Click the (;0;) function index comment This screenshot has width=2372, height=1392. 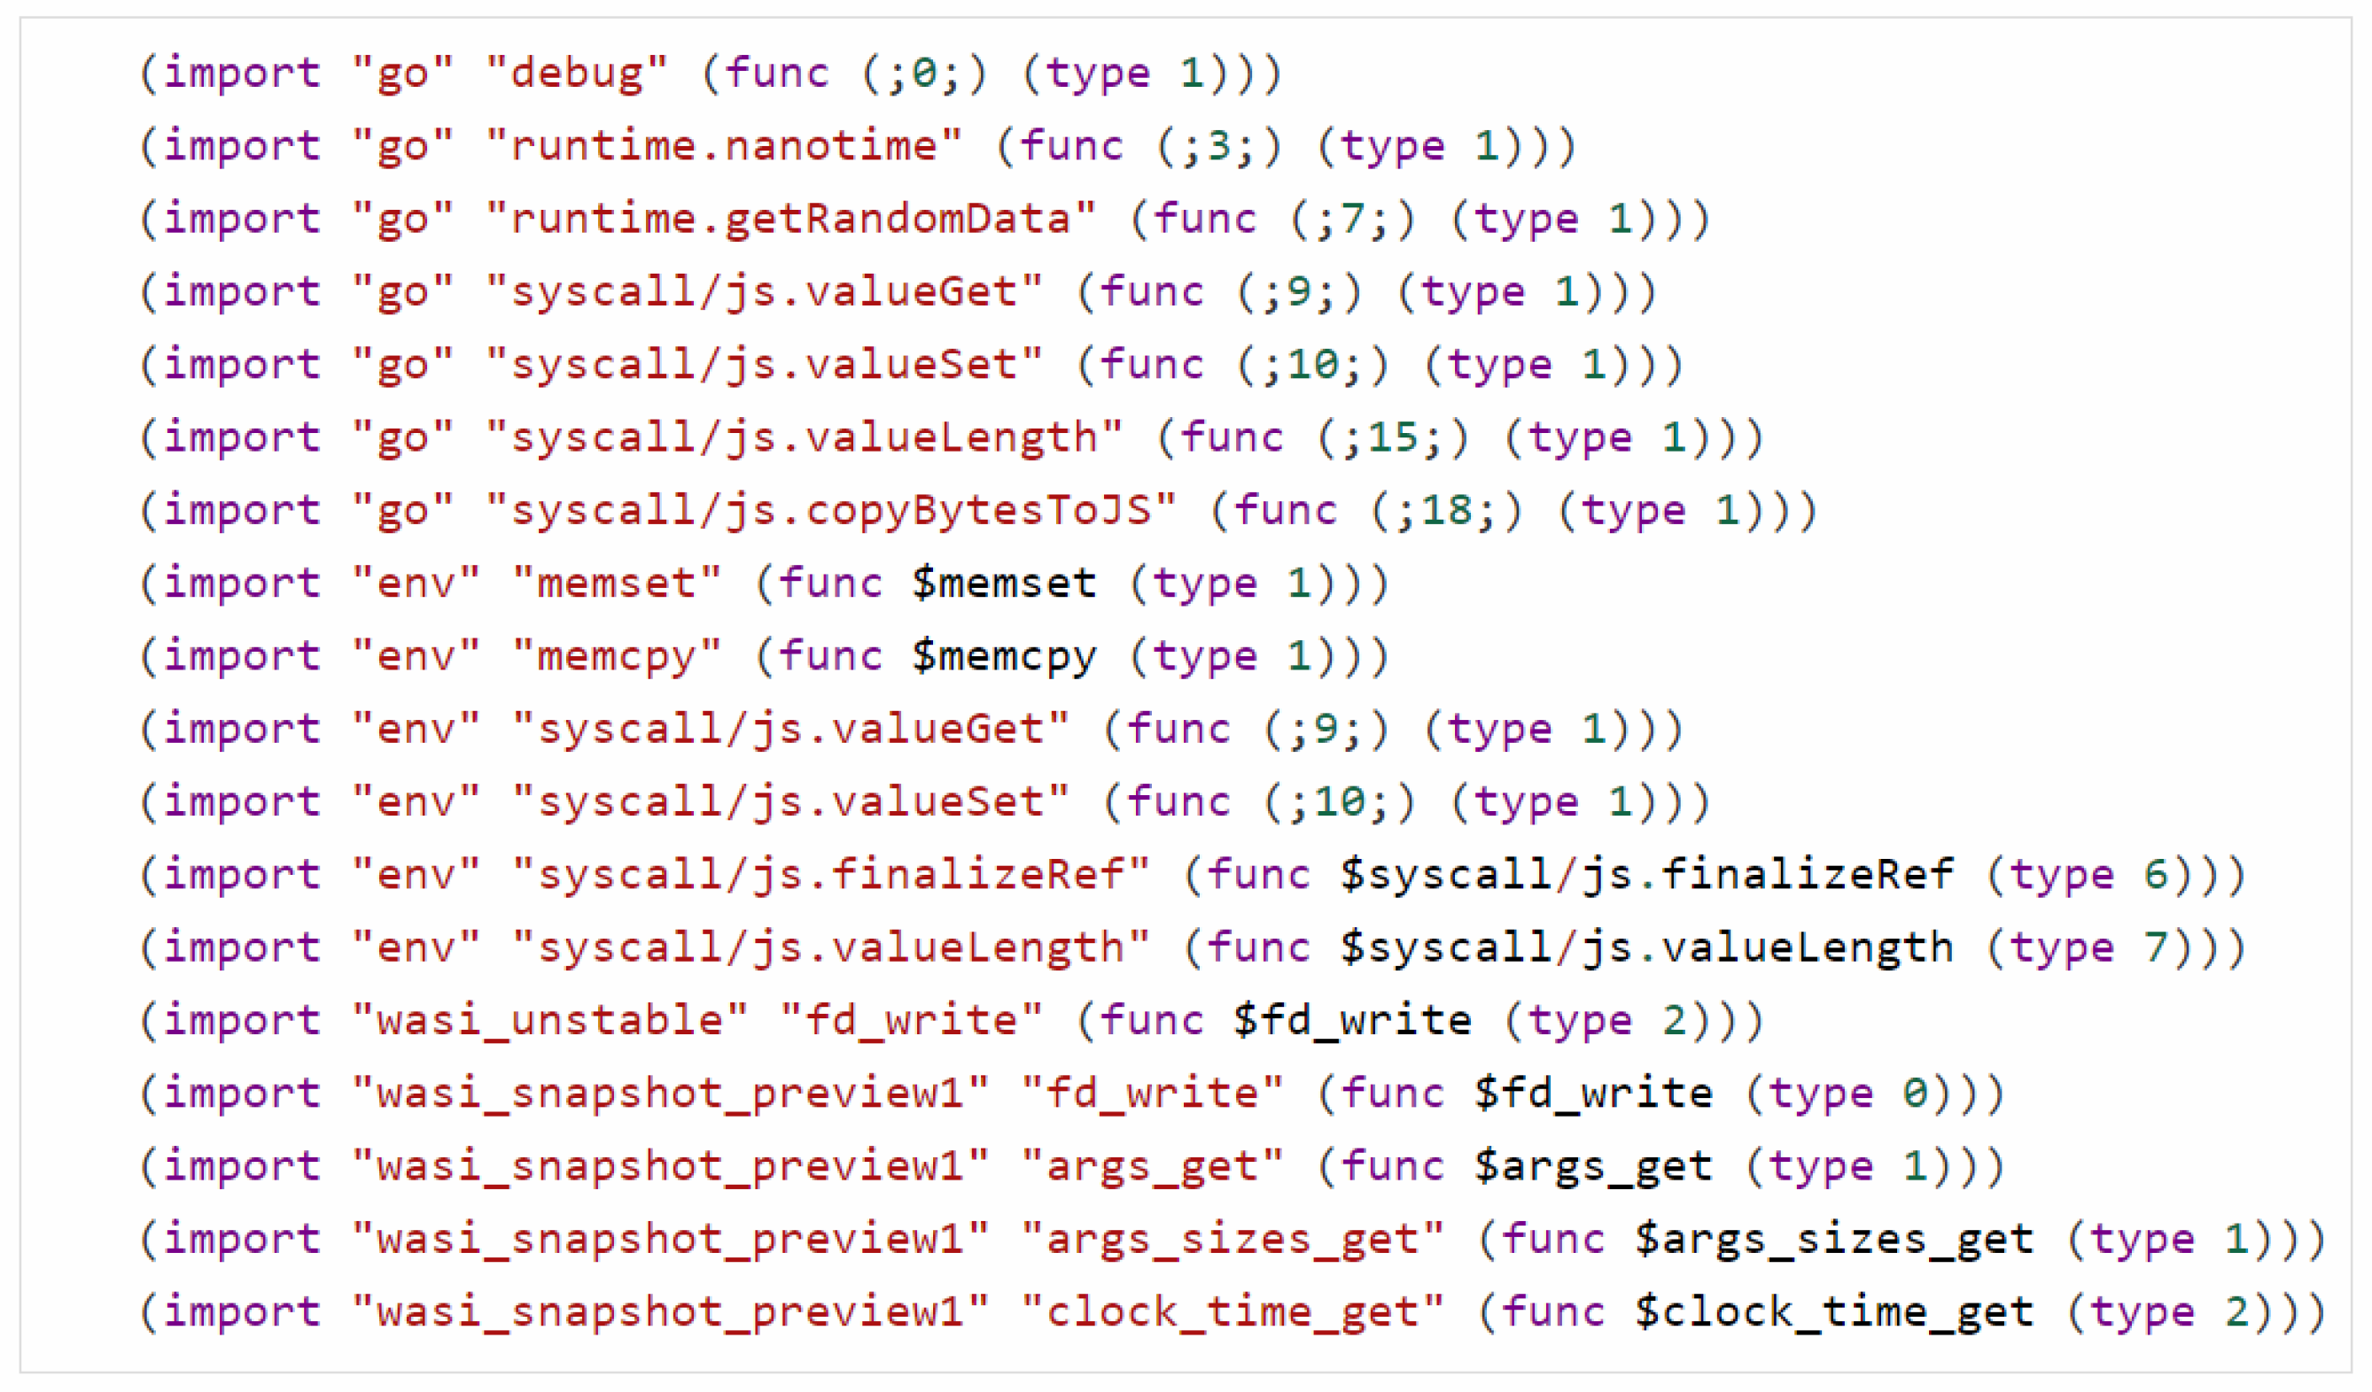pos(924,73)
